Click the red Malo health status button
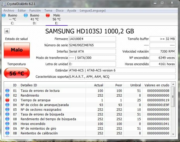This screenshot has width=180, height=142. click(x=17, y=50)
